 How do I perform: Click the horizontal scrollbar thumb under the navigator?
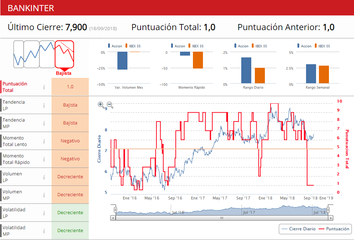(x=222, y=218)
